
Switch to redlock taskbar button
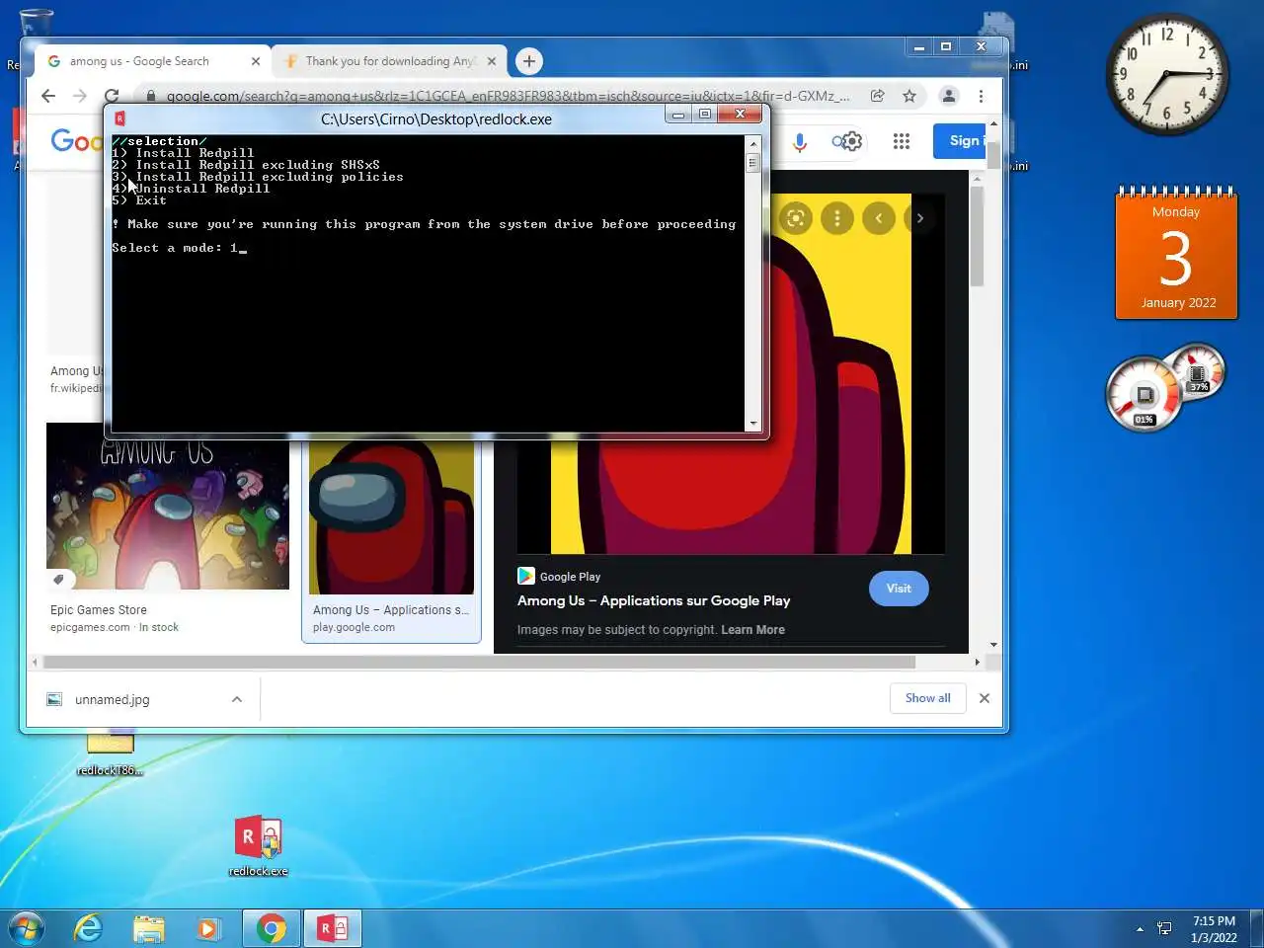click(x=333, y=928)
